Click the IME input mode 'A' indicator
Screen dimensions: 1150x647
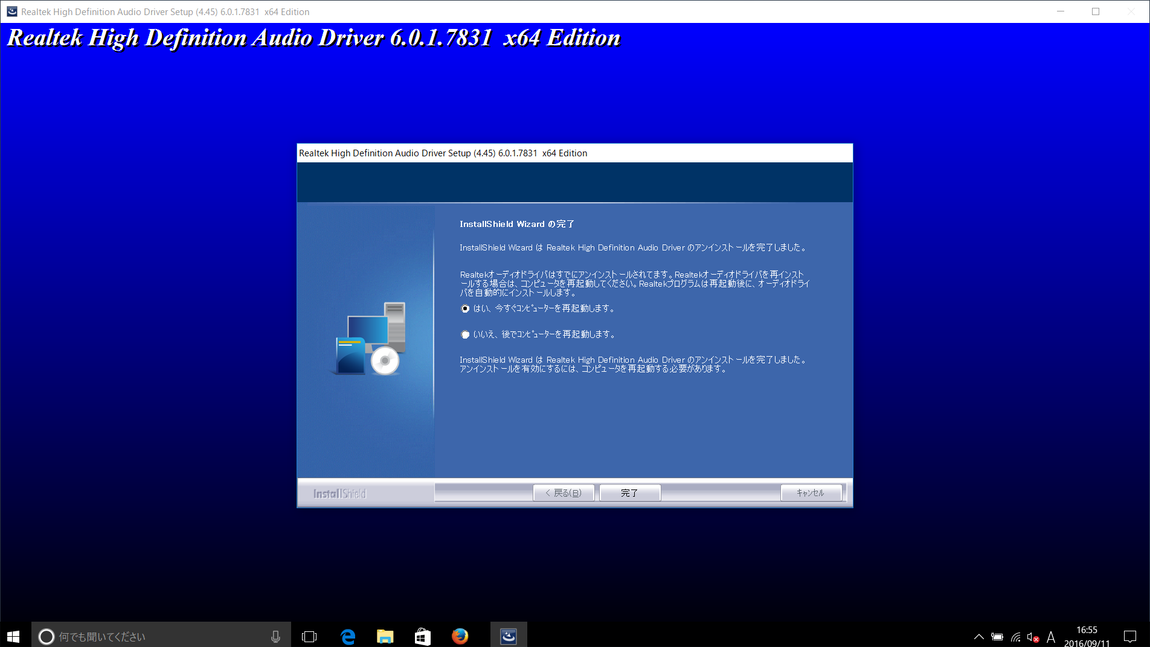tap(1051, 637)
